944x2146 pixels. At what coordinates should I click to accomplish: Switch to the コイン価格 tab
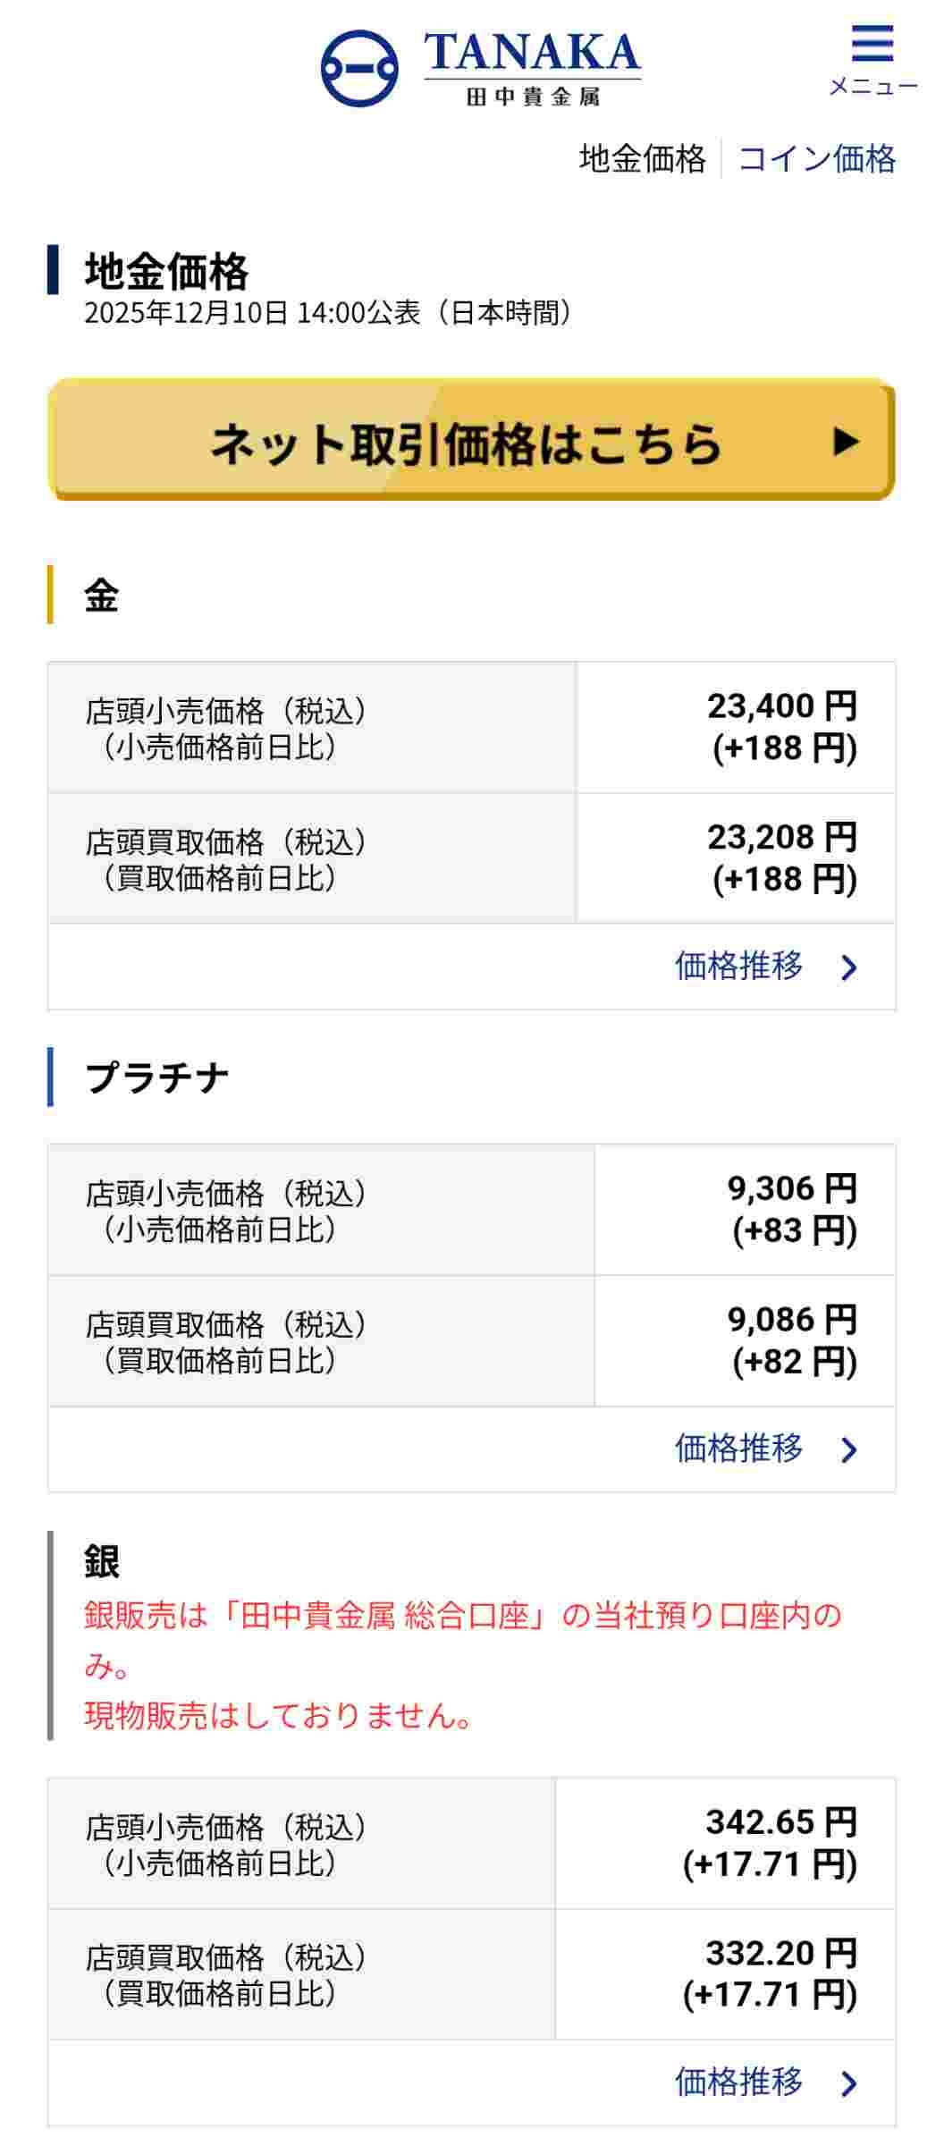816,159
